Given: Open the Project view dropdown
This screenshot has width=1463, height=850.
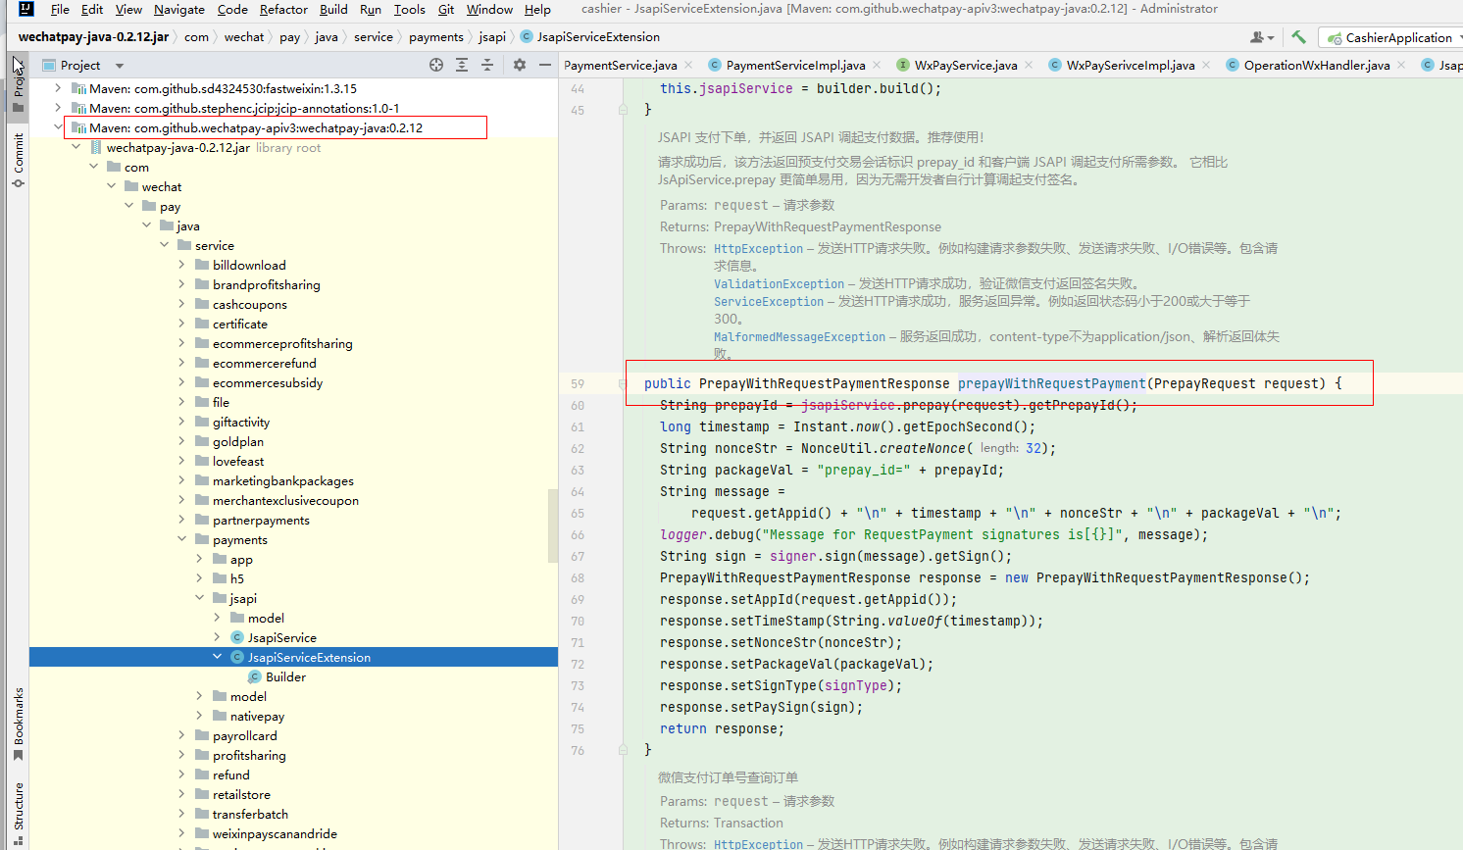Looking at the screenshot, I should click(x=120, y=66).
